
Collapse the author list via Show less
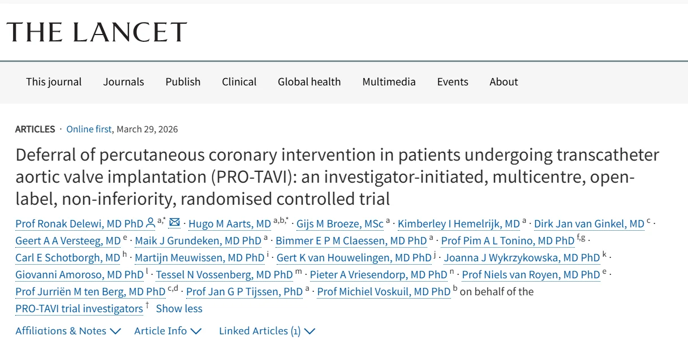coord(179,308)
